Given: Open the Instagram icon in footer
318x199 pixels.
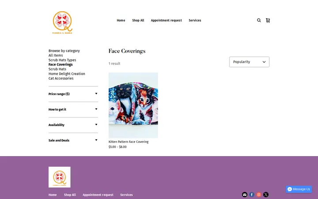Looking at the screenshot, I should 259,195.
